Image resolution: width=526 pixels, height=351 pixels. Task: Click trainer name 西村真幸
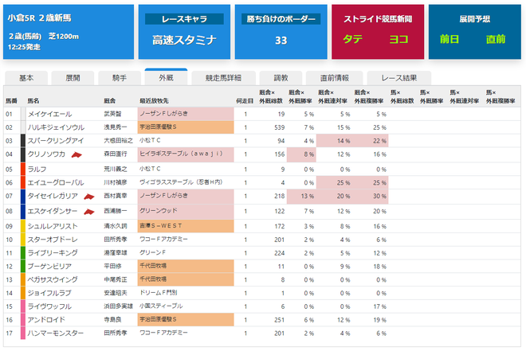116,196
